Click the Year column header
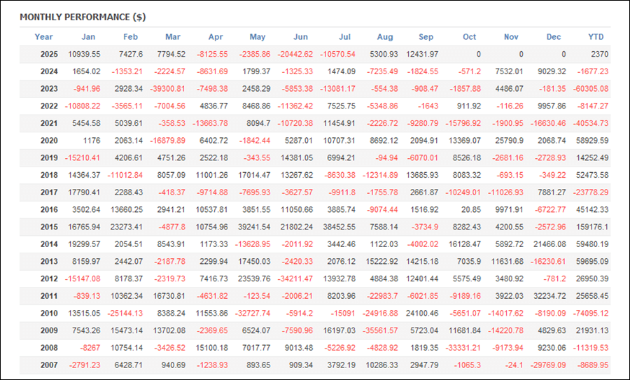Screen dimensions: 630x380 click(x=43, y=37)
